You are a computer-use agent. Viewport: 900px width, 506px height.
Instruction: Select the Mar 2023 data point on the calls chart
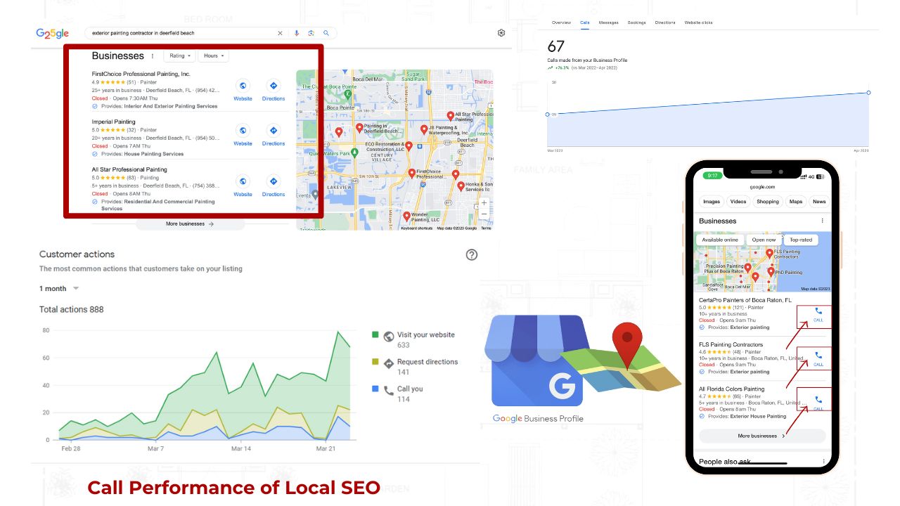click(548, 115)
